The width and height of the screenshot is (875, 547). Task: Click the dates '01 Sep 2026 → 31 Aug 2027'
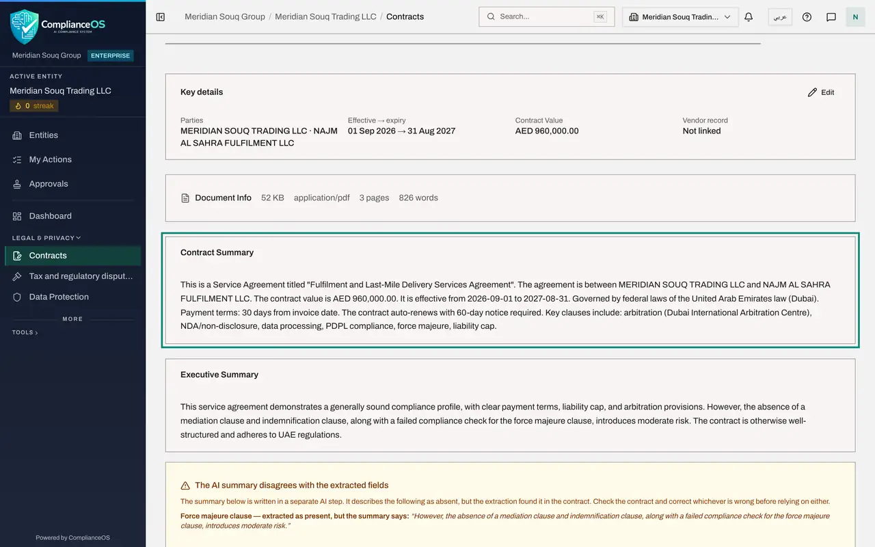coord(401,131)
